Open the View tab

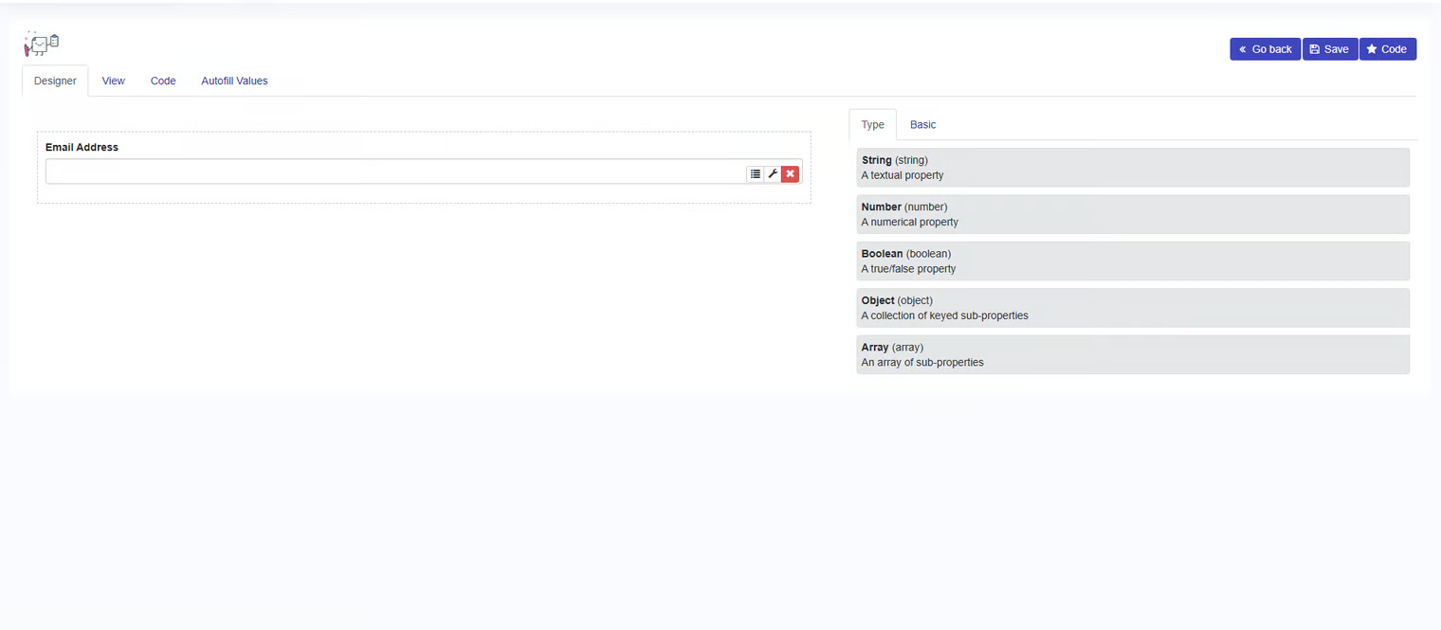114,81
